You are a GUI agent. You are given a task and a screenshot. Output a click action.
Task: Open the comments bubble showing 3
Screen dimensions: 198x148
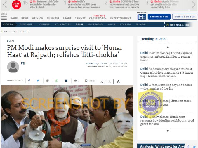coord(77,81)
